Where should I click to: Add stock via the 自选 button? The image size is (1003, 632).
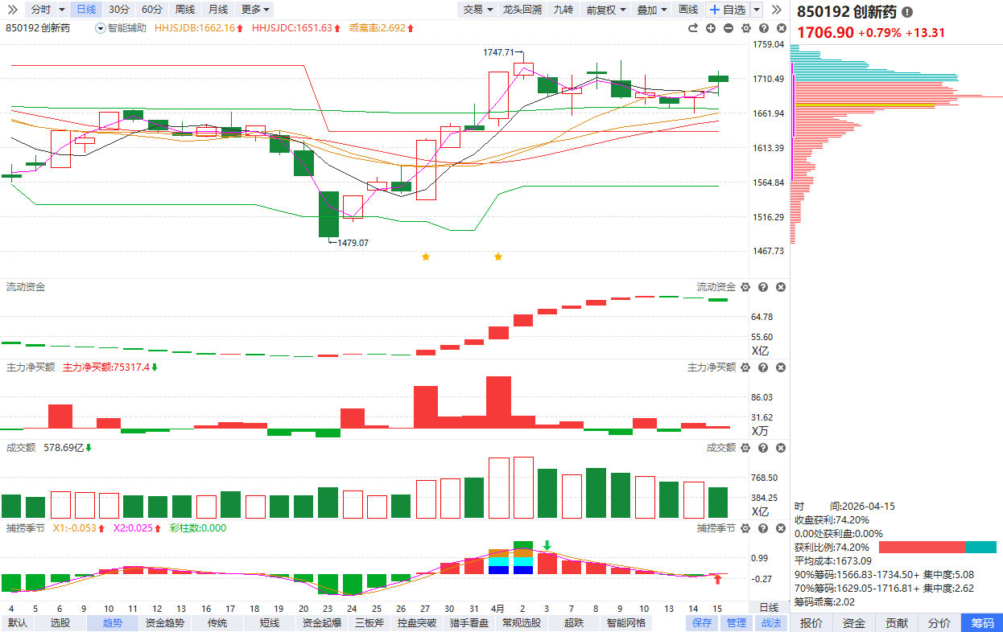[727, 10]
